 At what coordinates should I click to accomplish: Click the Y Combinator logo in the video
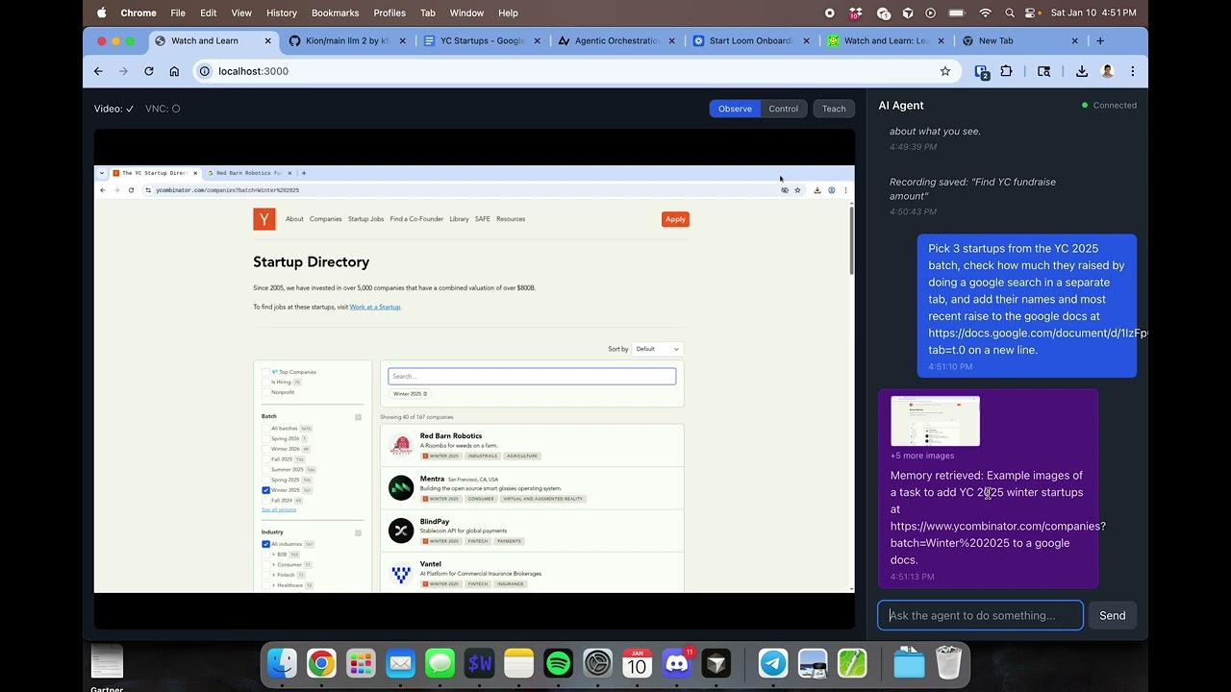pyautogui.click(x=264, y=219)
